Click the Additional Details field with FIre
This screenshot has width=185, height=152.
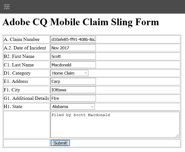73,98
